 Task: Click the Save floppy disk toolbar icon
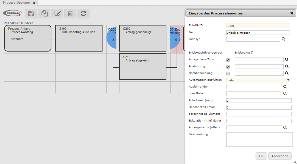(31, 13)
